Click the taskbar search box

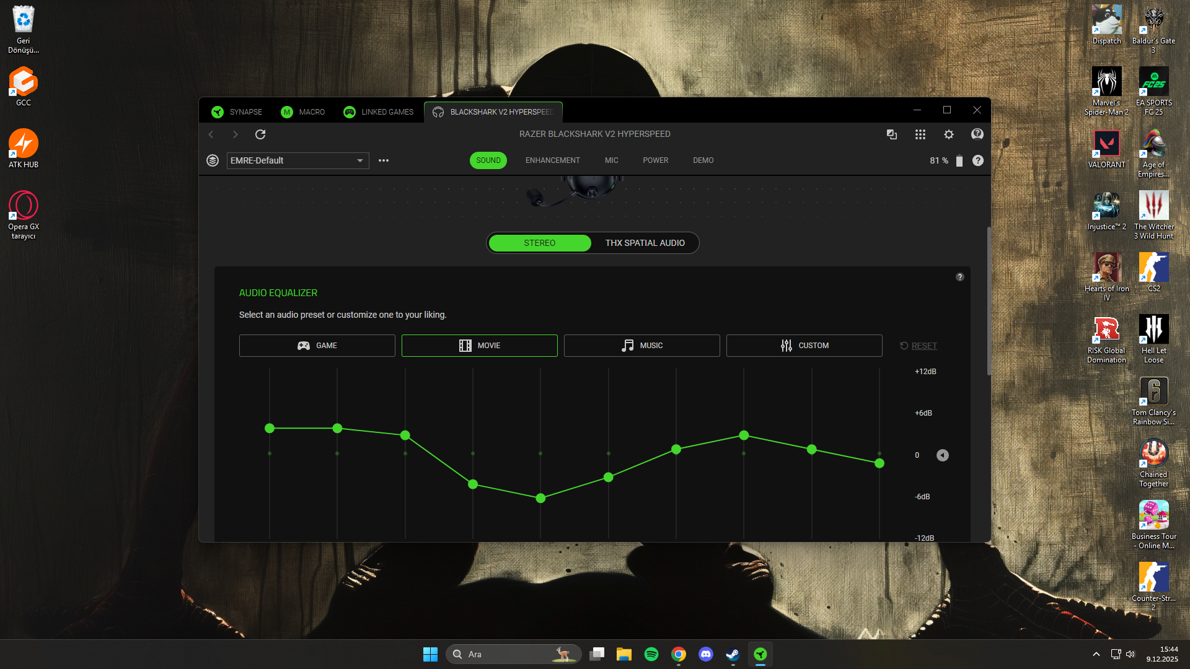point(513,654)
